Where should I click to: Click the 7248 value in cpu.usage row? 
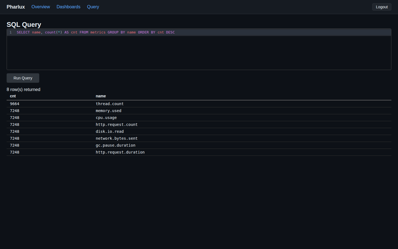click(15, 118)
